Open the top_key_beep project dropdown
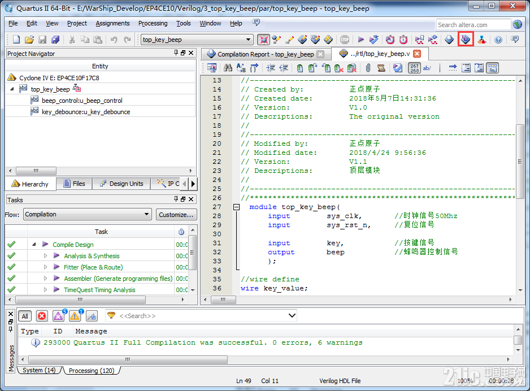This screenshot has width=530, height=391. click(x=248, y=40)
